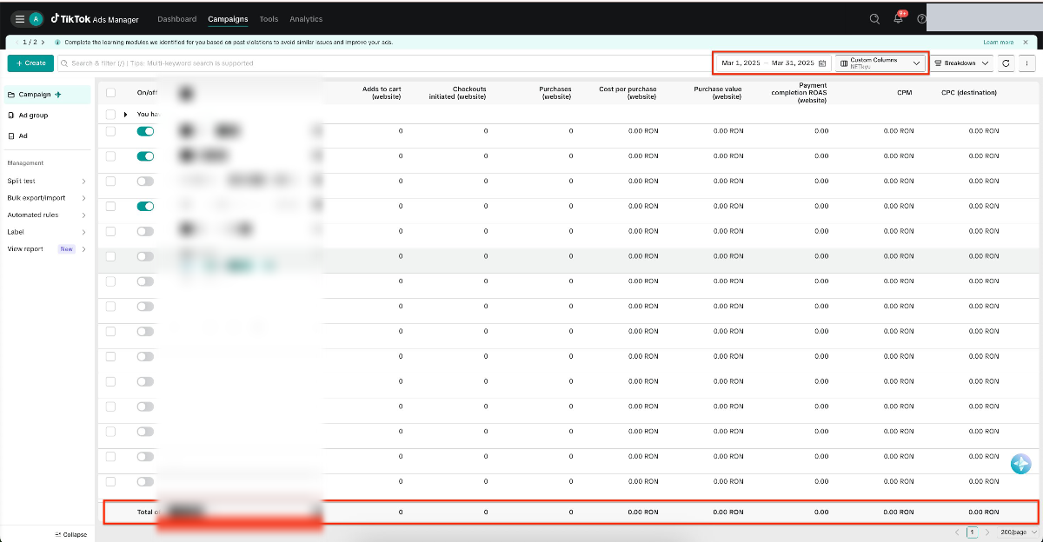Open the 200/page rows dropdown

1019,532
